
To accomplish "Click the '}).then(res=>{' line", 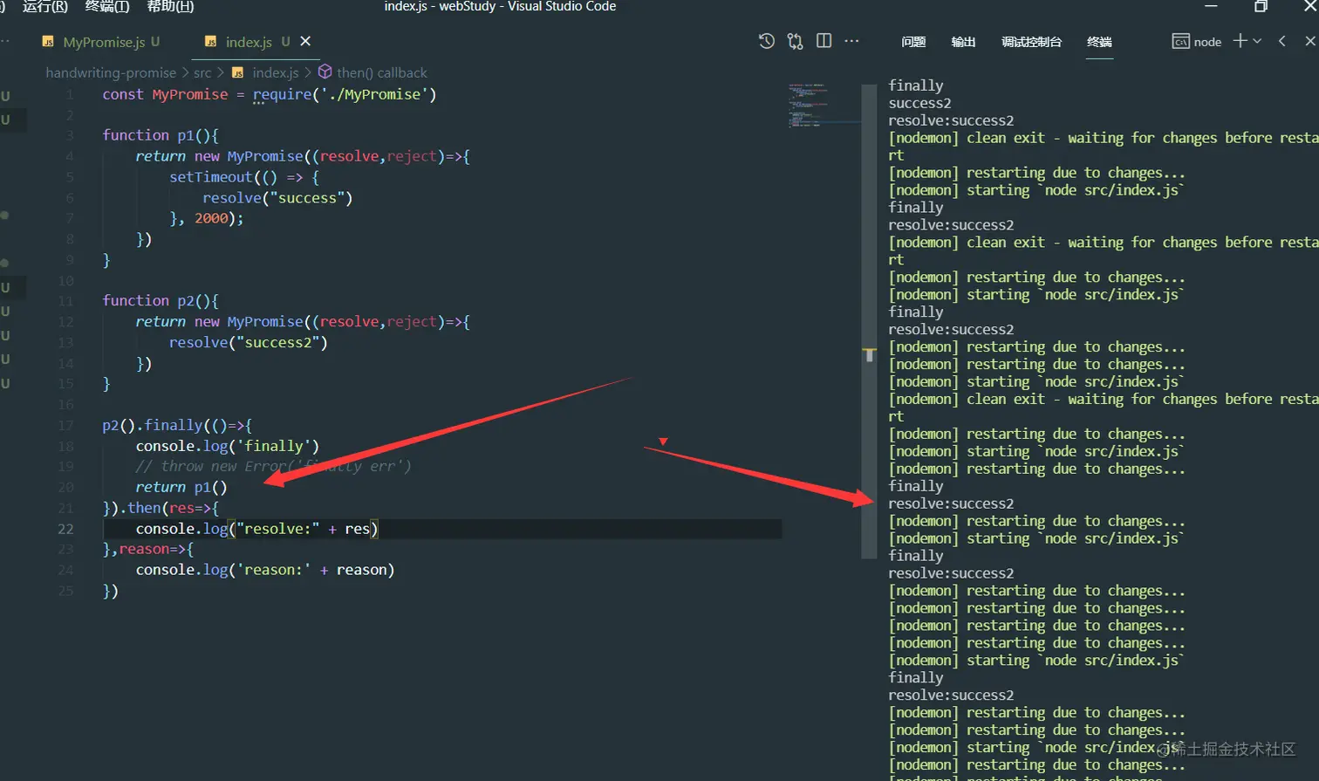I will [x=161, y=508].
